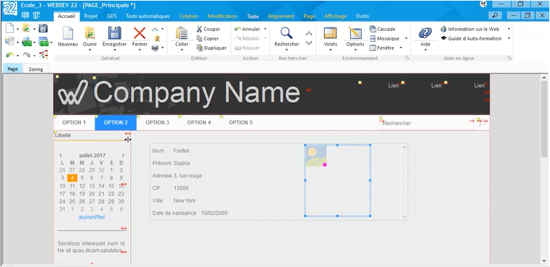Expand the Annuler dropdown arrow
Screen dimensions: 550x267
[265, 29]
